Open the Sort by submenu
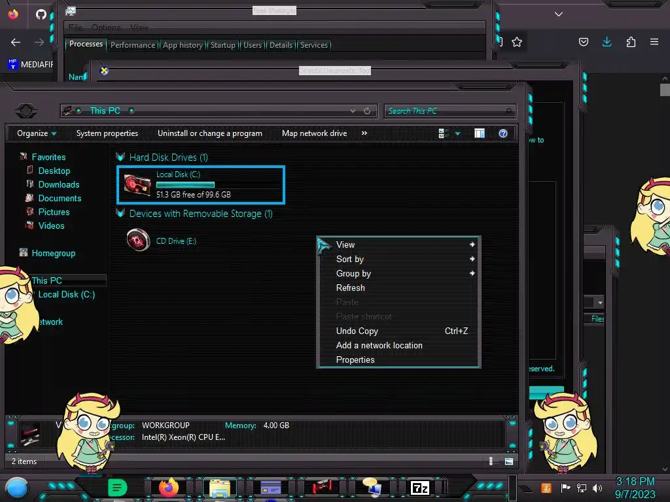 pyautogui.click(x=398, y=259)
